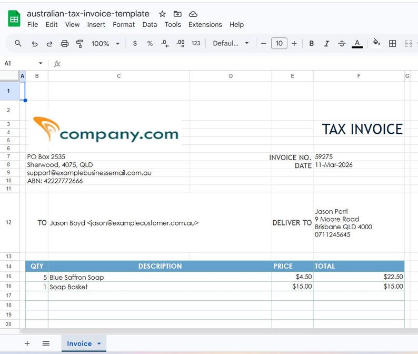The height and width of the screenshot is (354, 418).
Task: Print the spreadsheet
Action: [65, 44]
